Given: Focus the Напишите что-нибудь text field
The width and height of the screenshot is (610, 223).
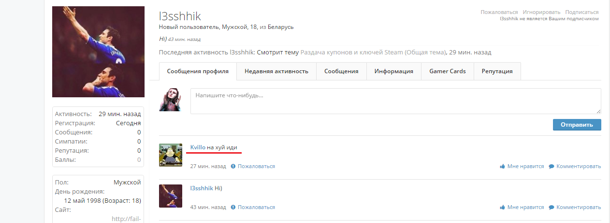Looking at the screenshot, I should pos(396,101).
